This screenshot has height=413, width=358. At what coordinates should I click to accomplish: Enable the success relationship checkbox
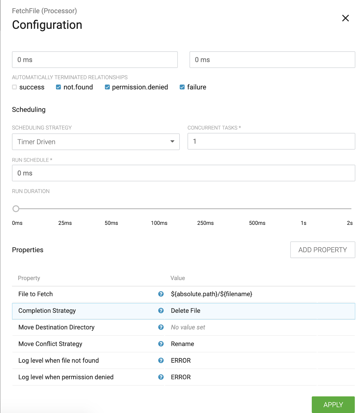(14, 87)
